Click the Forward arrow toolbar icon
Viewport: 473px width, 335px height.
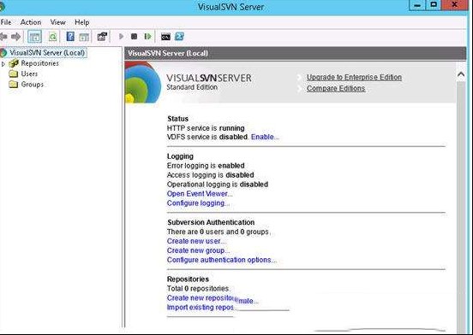(15, 37)
